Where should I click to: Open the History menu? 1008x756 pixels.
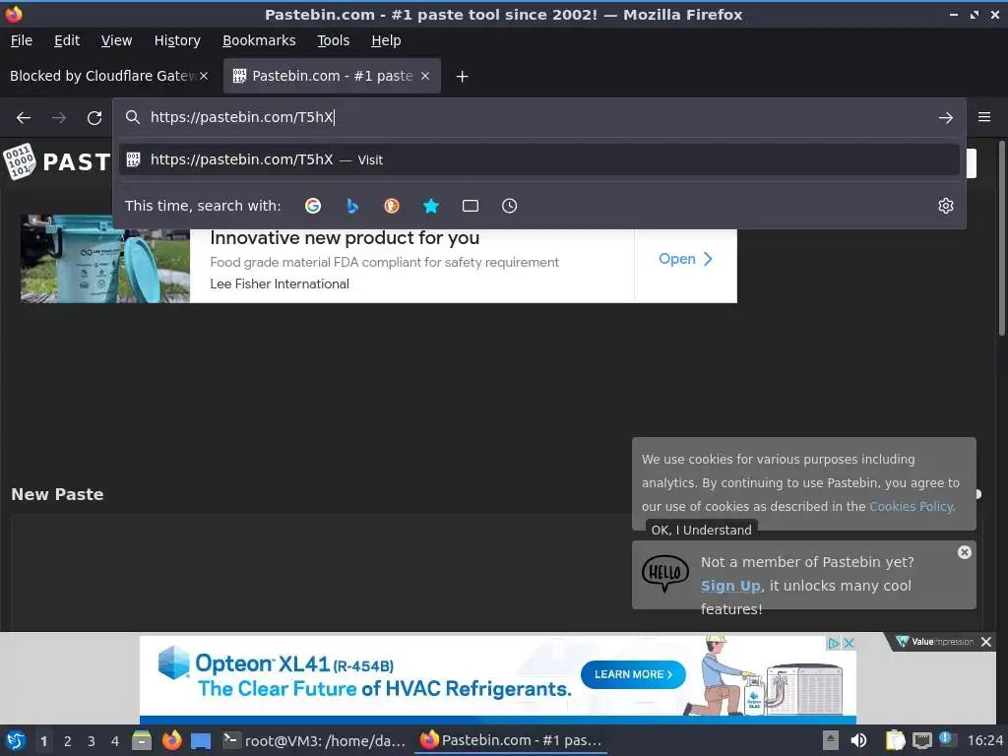(x=177, y=40)
